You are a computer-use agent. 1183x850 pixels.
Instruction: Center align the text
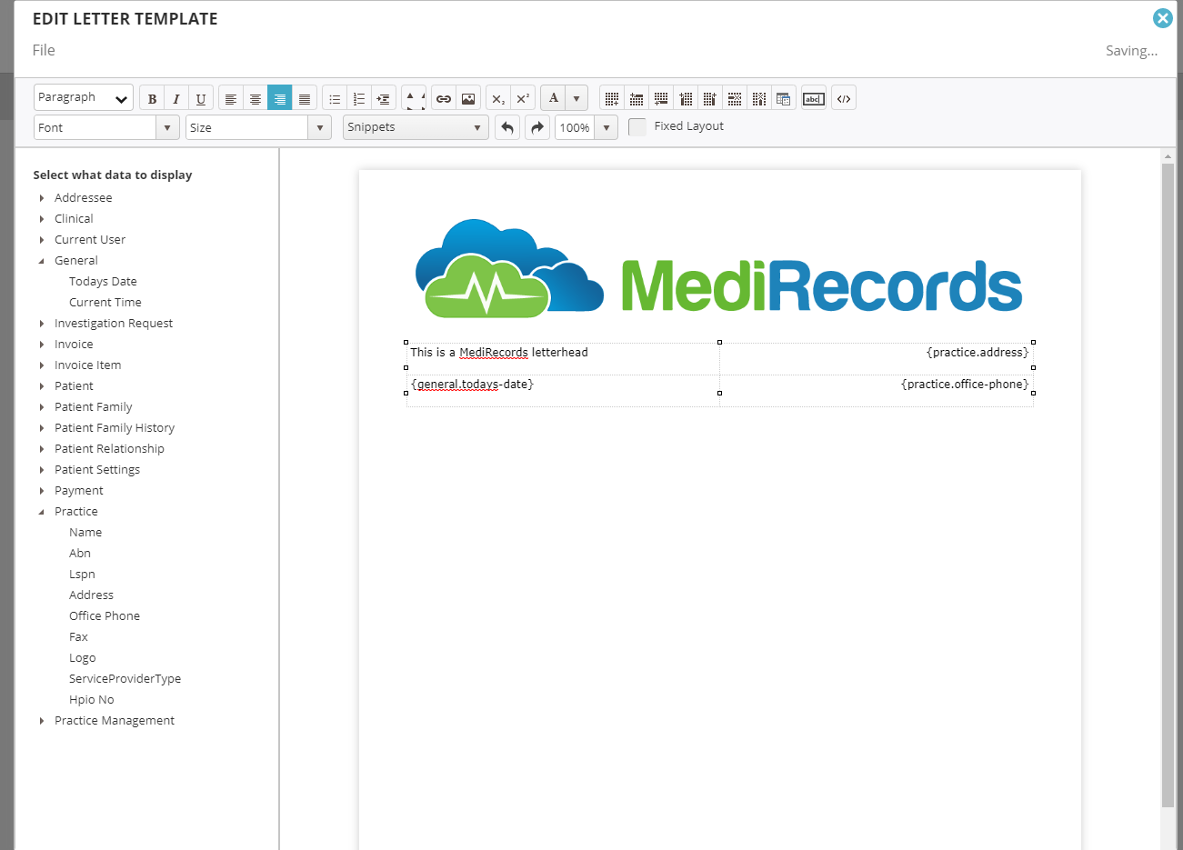[x=256, y=98]
